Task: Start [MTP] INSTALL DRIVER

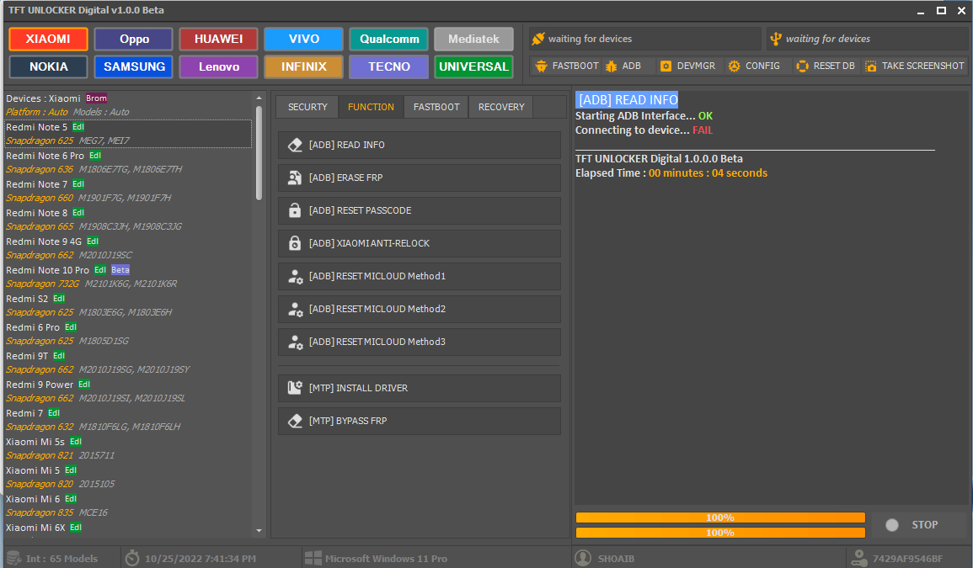Action: coord(419,388)
